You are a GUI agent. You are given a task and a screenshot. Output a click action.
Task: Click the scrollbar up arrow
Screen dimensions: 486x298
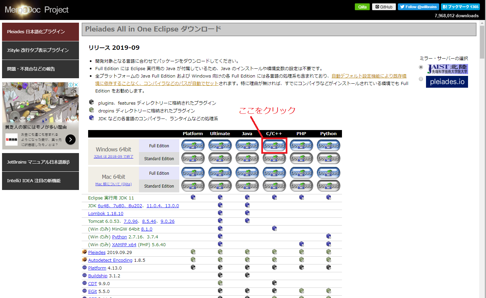482,23
